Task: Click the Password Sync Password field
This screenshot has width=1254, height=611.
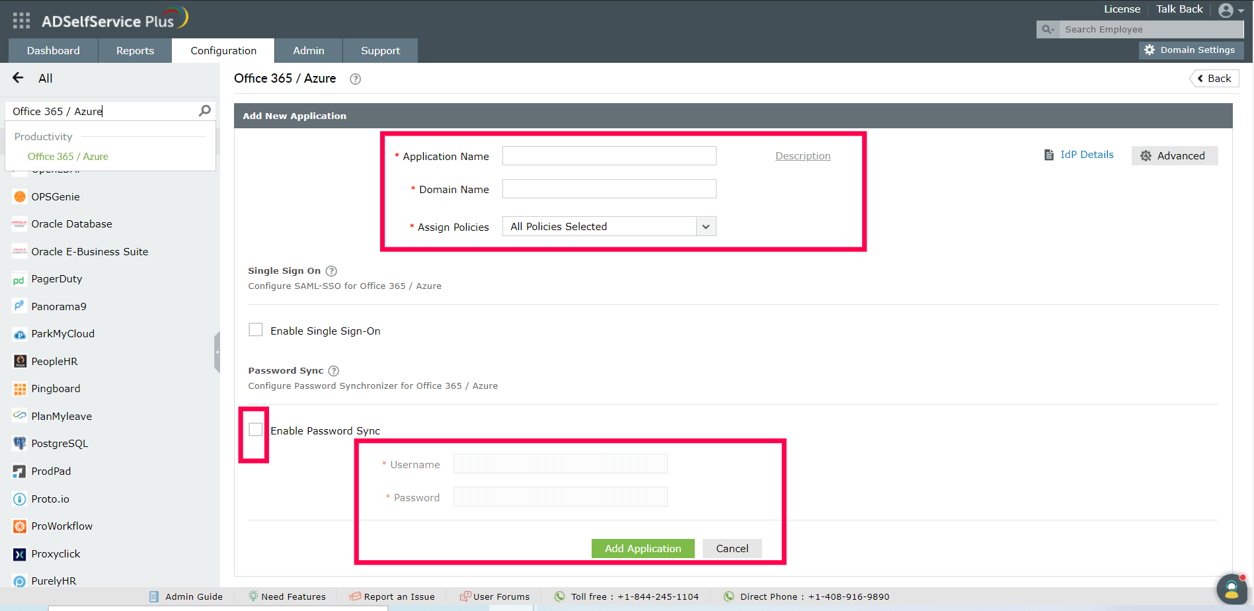Action: click(x=560, y=497)
